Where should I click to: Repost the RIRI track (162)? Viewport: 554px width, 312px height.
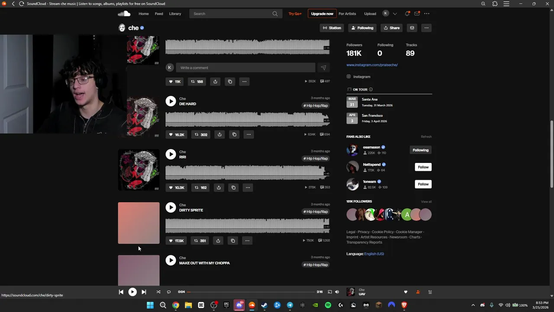(x=201, y=188)
